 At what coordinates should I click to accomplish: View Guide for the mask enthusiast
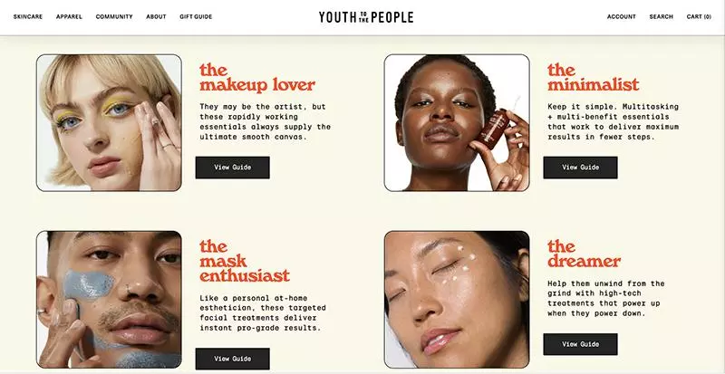233,359
